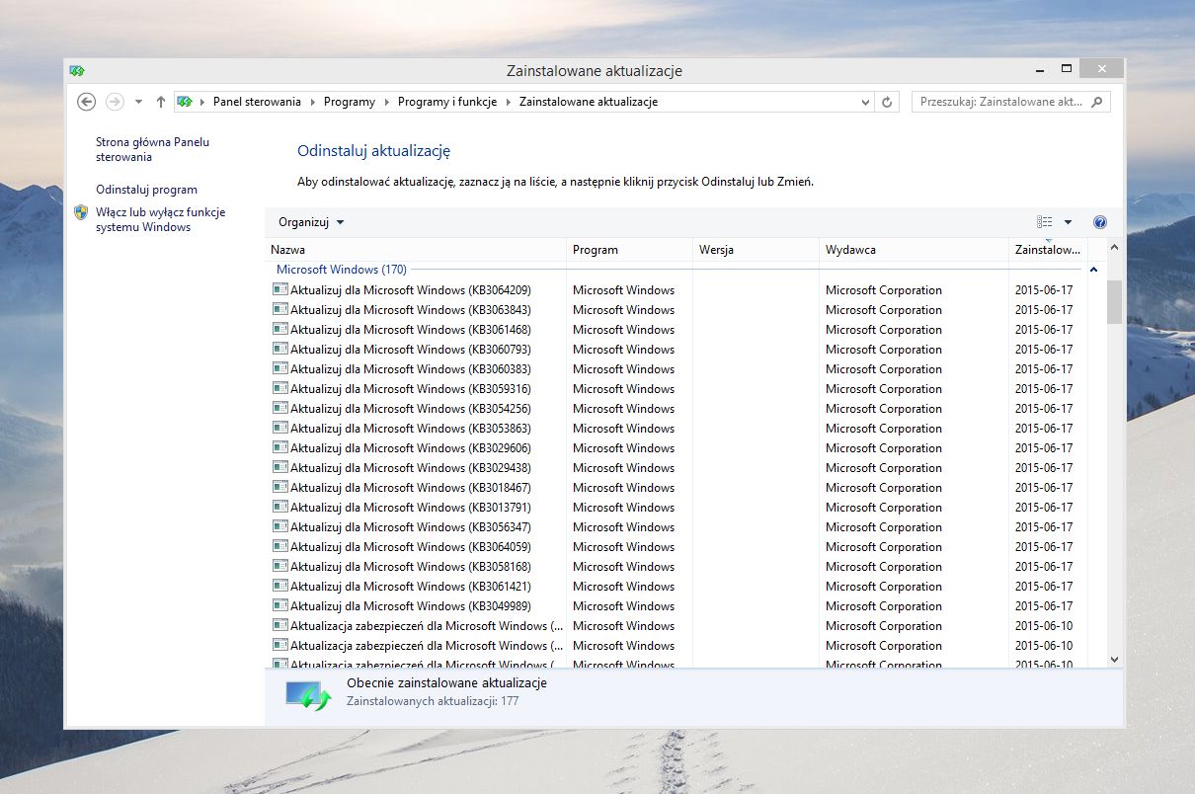
Task: Click update icon for KB3059316
Action: click(280, 388)
